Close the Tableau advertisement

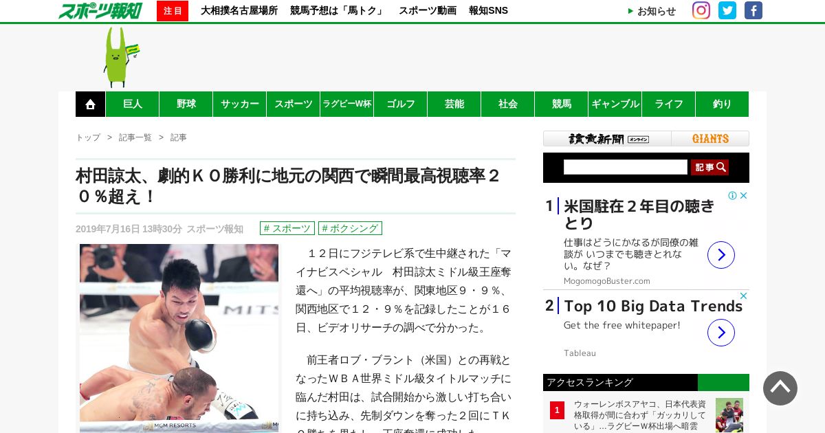point(743,296)
